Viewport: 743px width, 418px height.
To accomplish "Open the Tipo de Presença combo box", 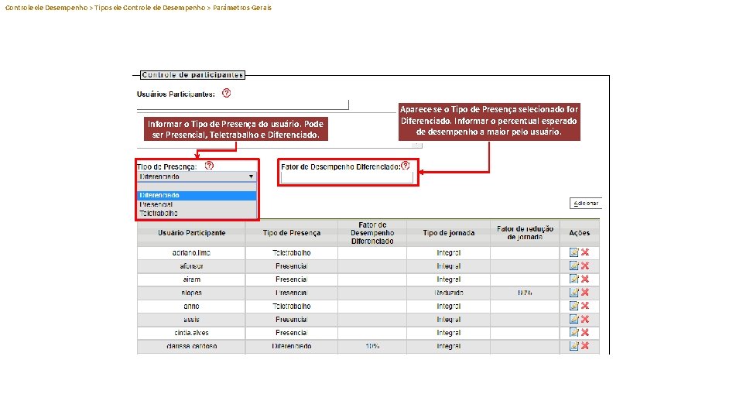I will (x=197, y=176).
